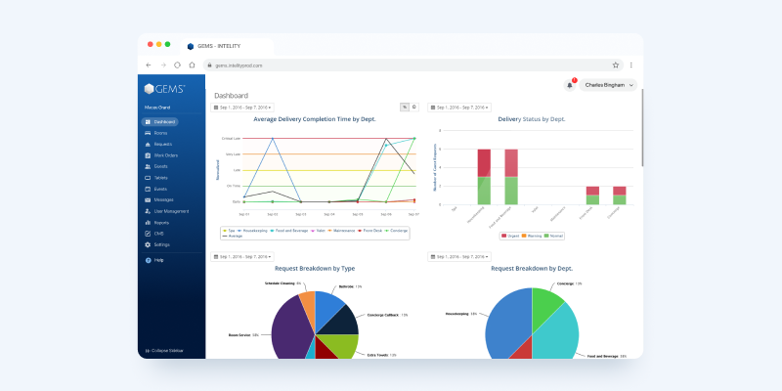Image resolution: width=782 pixels, height=391 pixels.
Task: Go to the Messages page
Action: point(159,200)
